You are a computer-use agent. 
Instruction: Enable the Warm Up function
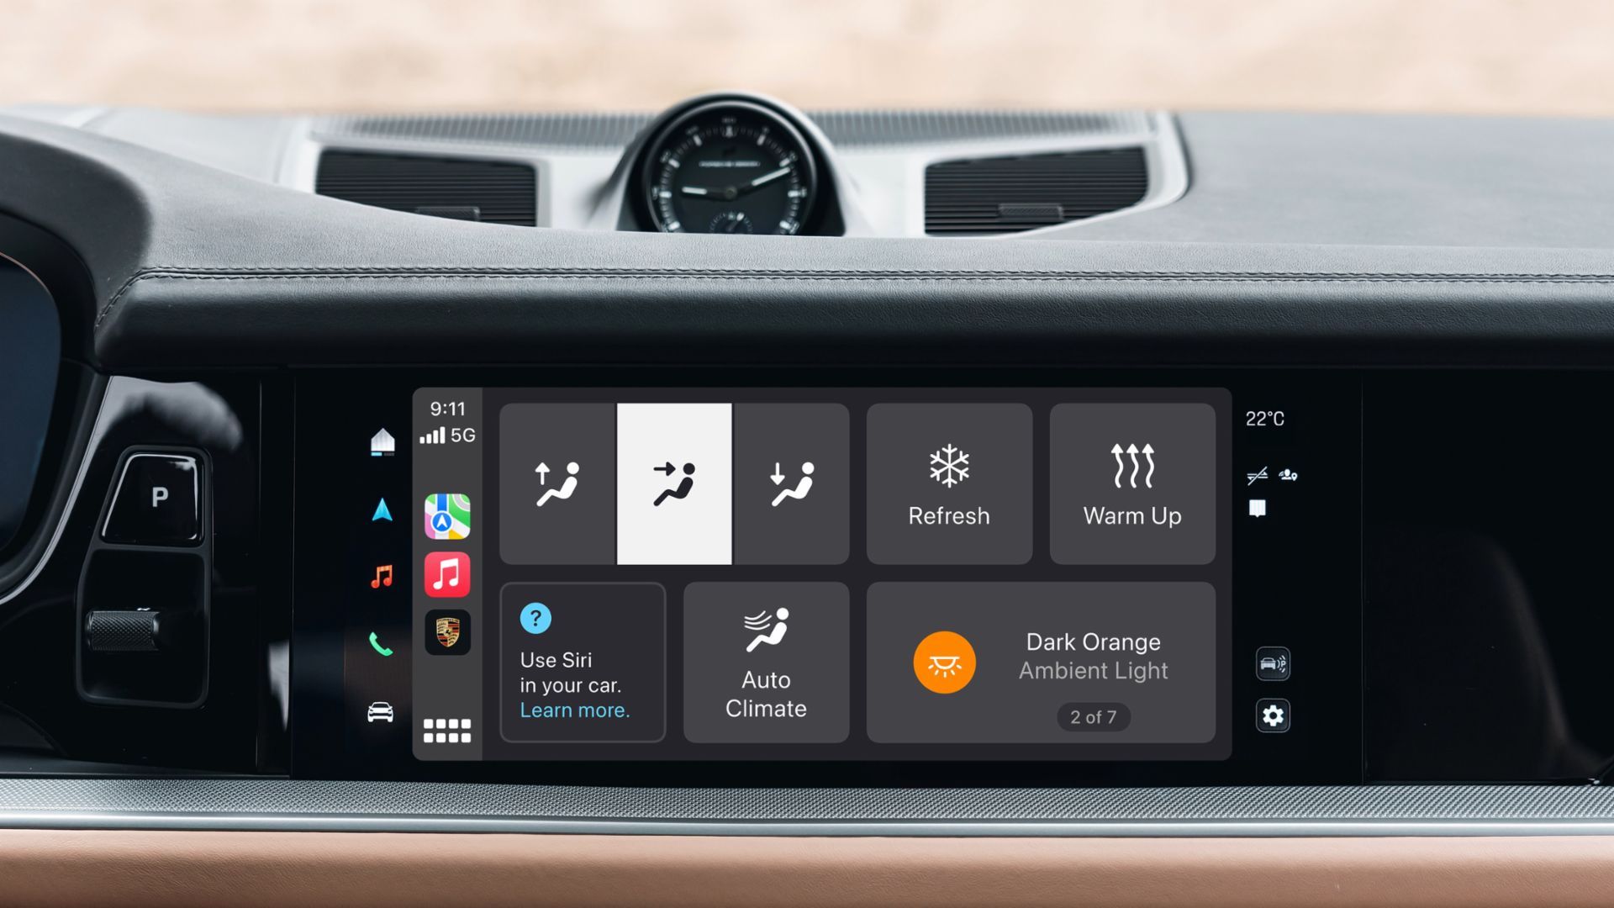[1131, 483]
